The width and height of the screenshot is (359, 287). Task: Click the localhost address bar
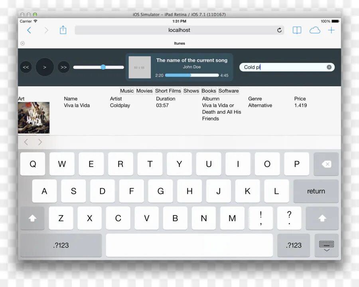pyautogui.click(x=179, y=30)
